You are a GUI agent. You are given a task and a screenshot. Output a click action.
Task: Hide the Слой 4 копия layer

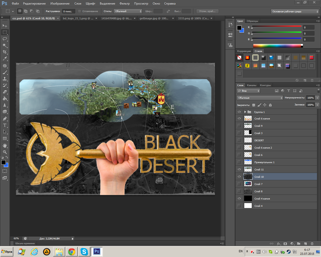(239, 199)
